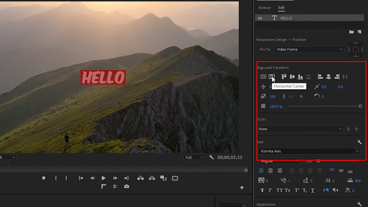Open the Pin To Video Frame dropdown

[309, 49]
